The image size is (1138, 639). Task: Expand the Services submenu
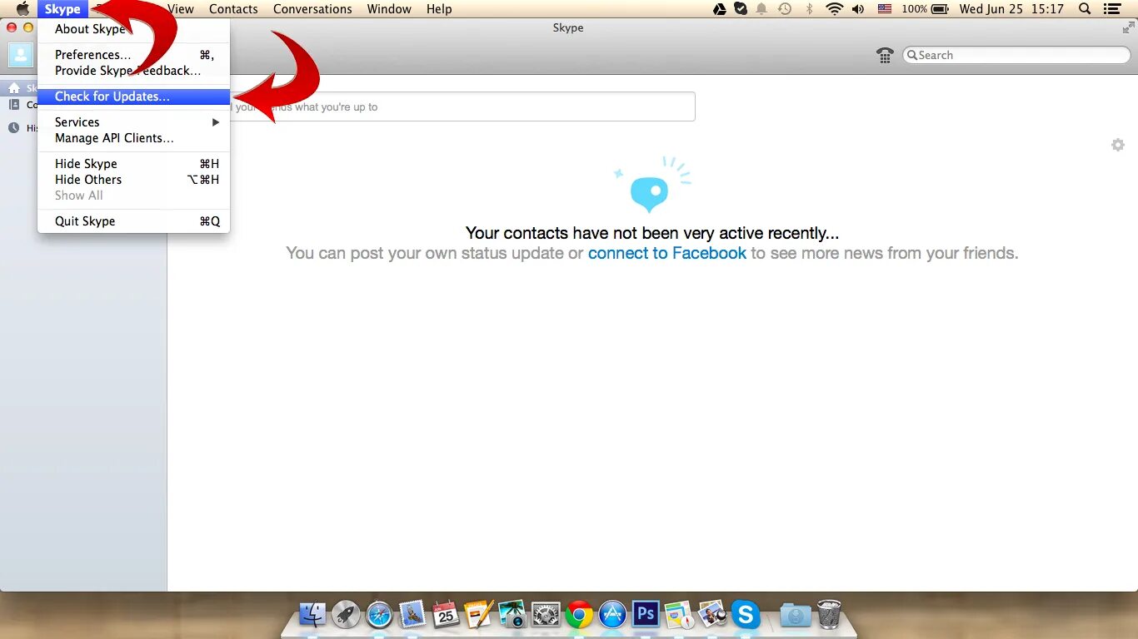point(133,122)
